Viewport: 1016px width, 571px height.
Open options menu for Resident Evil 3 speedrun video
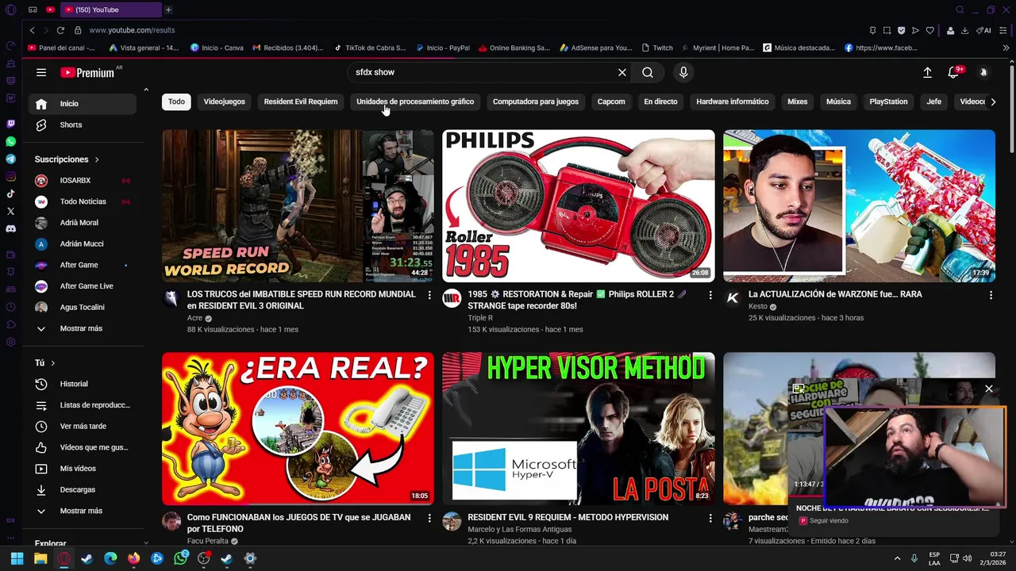tap(429, 295)
